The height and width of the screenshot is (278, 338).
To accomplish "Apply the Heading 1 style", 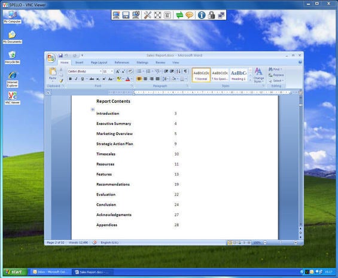I will pos(239,75).
